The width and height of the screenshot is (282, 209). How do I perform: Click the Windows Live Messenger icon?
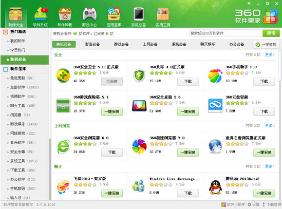[x=139, y=186]
